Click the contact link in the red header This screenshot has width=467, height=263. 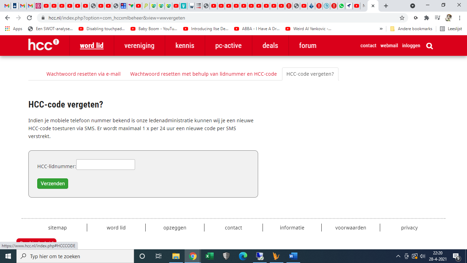[x=368, y=46]
